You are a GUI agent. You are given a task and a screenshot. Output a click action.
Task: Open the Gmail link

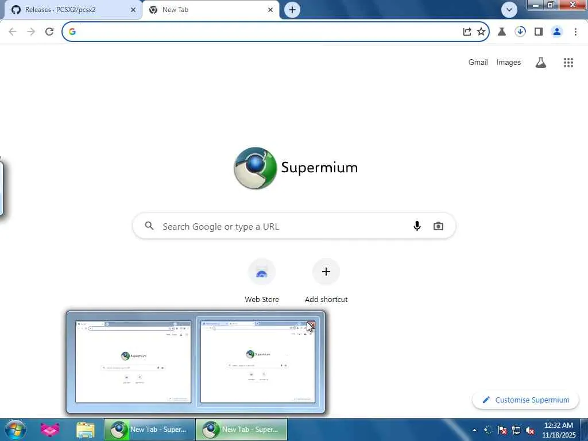click(478, 62)
